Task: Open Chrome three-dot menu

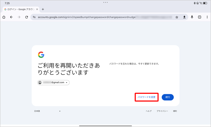Action: pyautogui.click(x=207, y=17)
